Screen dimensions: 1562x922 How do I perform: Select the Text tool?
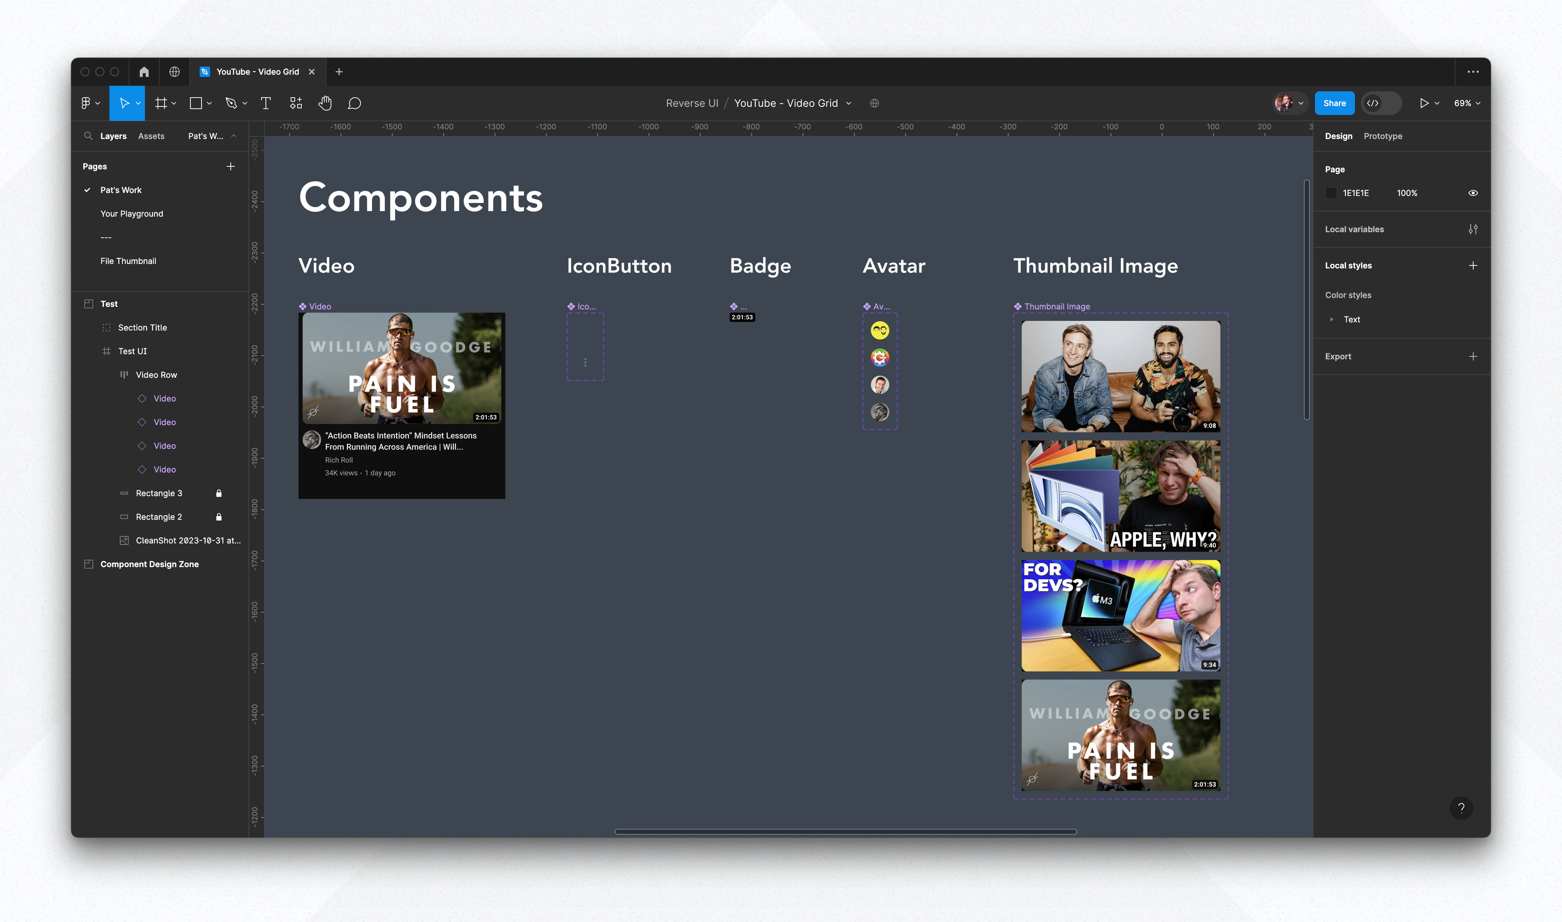coord(266,103)
